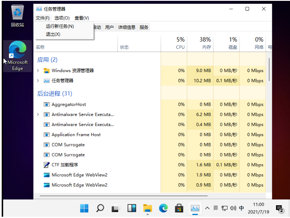The width and height of the screenshot is (290, 218).
Task: Open Task View from the taskbar
Action: [x=116, y=208]
